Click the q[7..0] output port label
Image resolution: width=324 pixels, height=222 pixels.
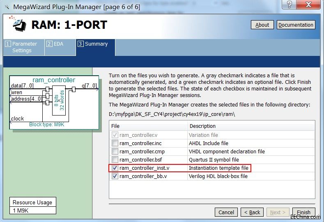pyautogui.click(x=89, y=86)
